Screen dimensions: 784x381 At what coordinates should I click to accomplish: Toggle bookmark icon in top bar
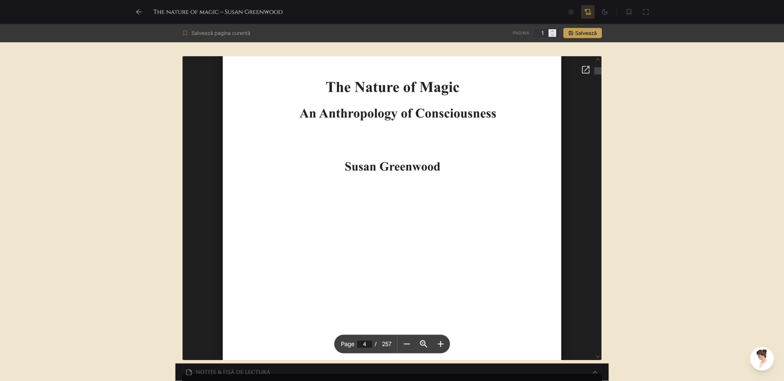pyautogui.click(x=629, y=12)
